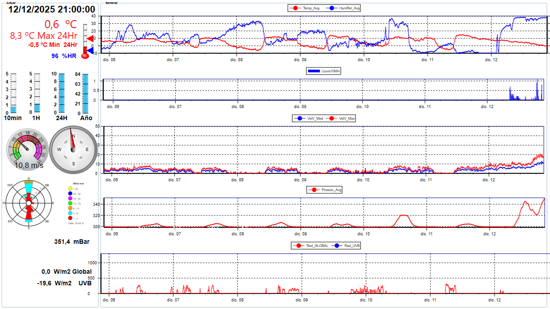Click the blue min temperature arrow marker
The image size is (550, 309).
pos(89,51)
